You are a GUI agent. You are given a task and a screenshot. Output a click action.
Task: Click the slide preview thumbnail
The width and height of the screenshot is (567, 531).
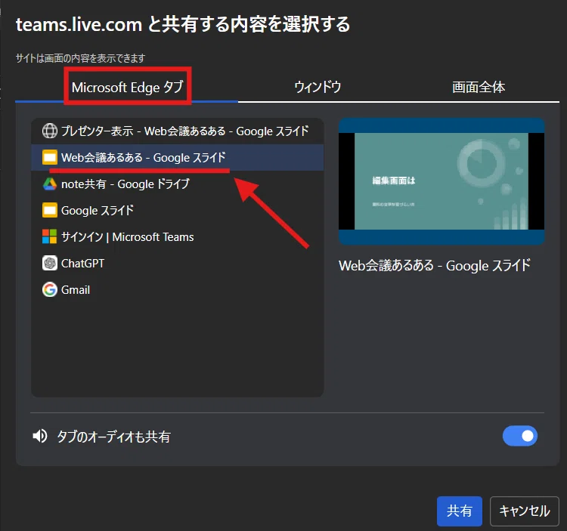click(x=442, y=181)
